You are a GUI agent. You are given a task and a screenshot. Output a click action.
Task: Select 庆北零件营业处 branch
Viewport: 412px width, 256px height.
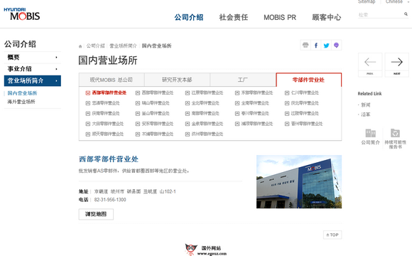[x=305, y=103]
